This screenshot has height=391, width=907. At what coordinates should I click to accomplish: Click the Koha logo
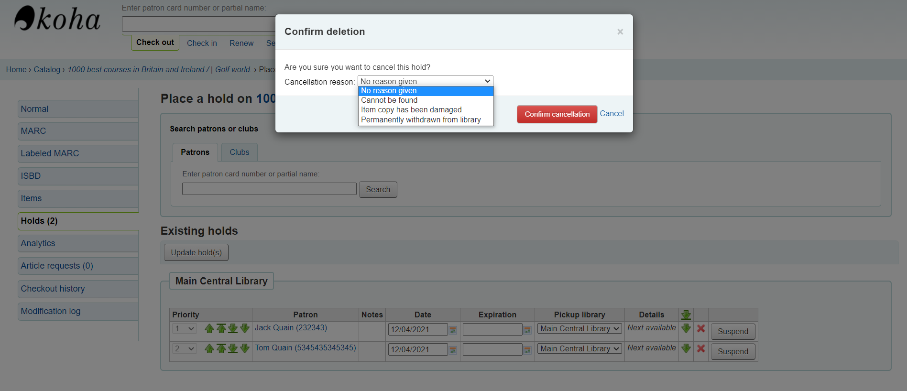coord(57,19)
